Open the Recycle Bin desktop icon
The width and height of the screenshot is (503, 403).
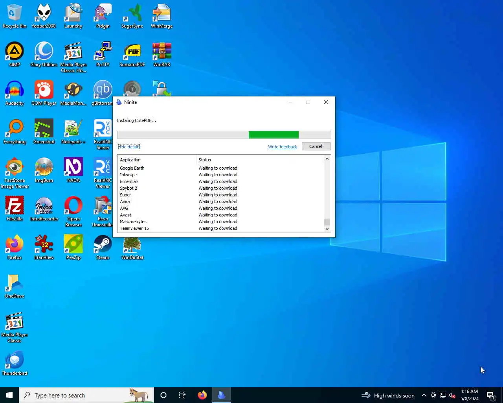coord(15,16)
